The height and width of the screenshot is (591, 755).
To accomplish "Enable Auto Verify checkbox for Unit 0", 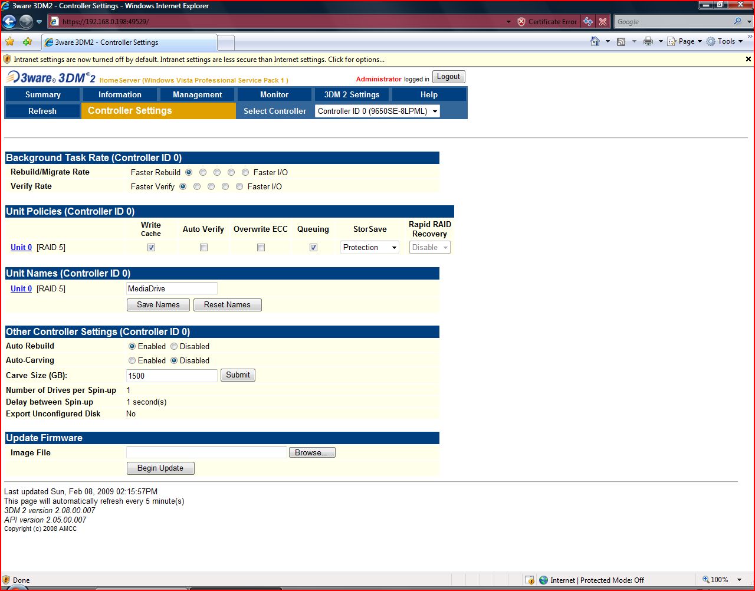I will pyautogui.click(x=203, y=248).
